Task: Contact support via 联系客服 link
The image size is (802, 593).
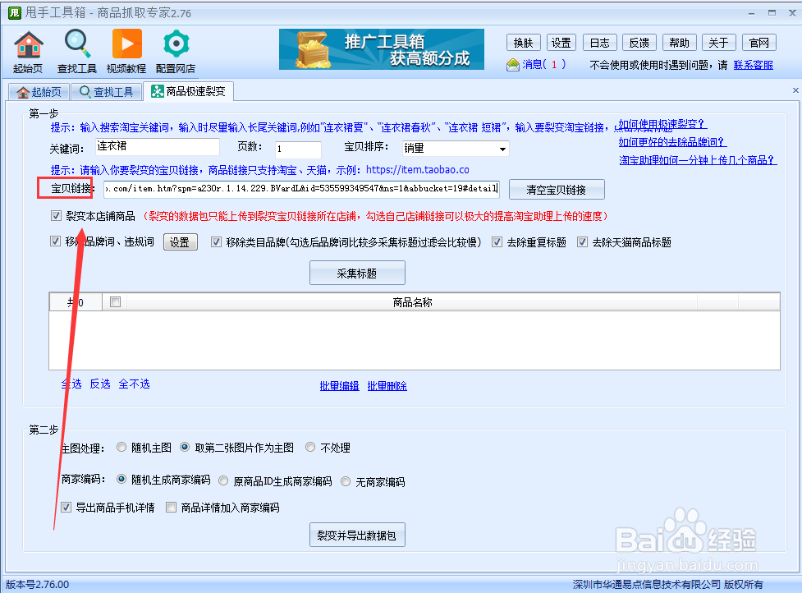Action: click(x=754, y=65)
